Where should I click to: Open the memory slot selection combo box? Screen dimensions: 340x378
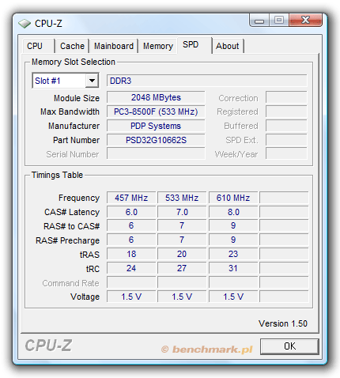66,81
